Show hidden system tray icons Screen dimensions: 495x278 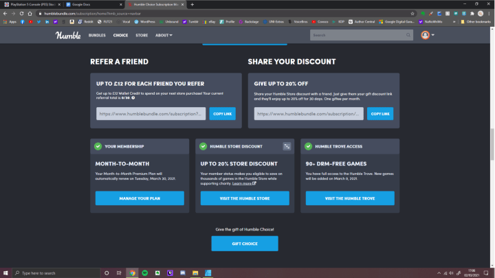[x=439, y=273]
